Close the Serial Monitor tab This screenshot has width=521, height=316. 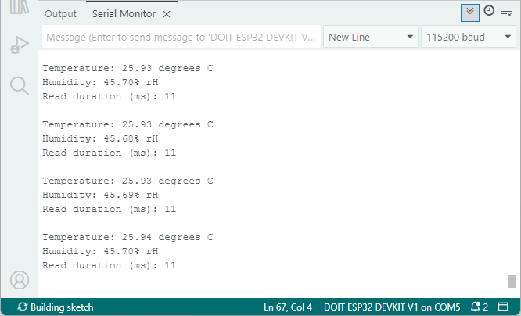coord(167,14)
